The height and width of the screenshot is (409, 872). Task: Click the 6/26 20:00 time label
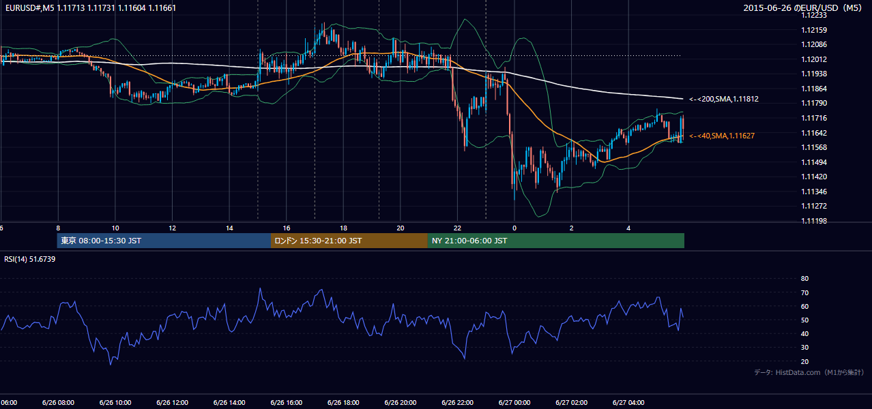pyautogui.click(x=400, y=403)
